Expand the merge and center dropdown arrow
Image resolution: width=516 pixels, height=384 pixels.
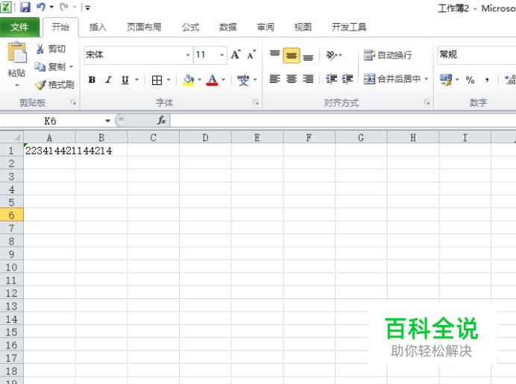[x=427, y=79]
